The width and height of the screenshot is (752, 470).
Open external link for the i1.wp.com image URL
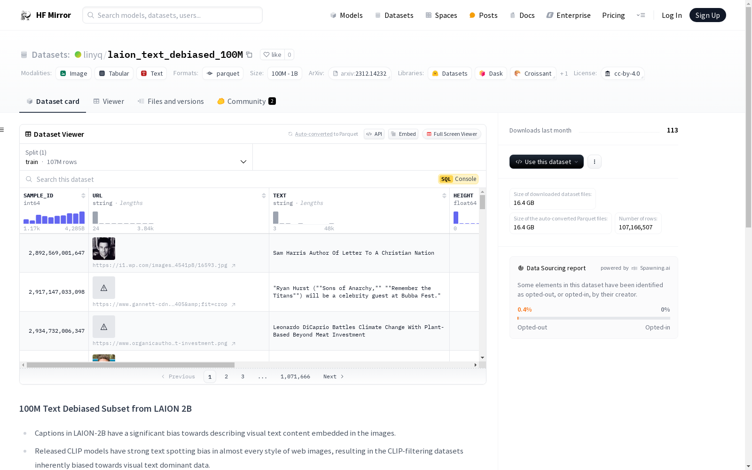(x=234, y=266)
